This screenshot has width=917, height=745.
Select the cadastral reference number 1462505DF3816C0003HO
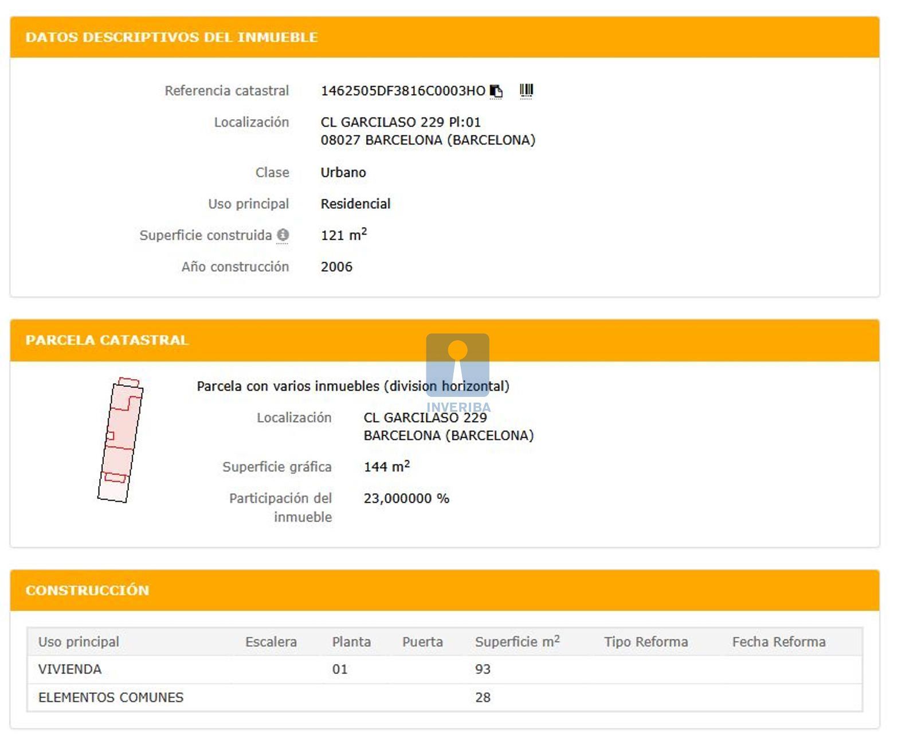click(x=402, y=91)
